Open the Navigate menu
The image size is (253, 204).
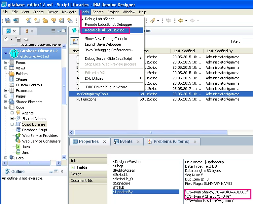coord(69,12)
